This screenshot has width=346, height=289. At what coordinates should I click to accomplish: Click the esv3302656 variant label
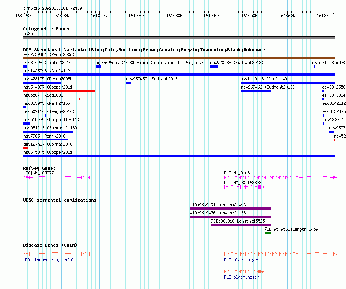(x=334, y=87)
